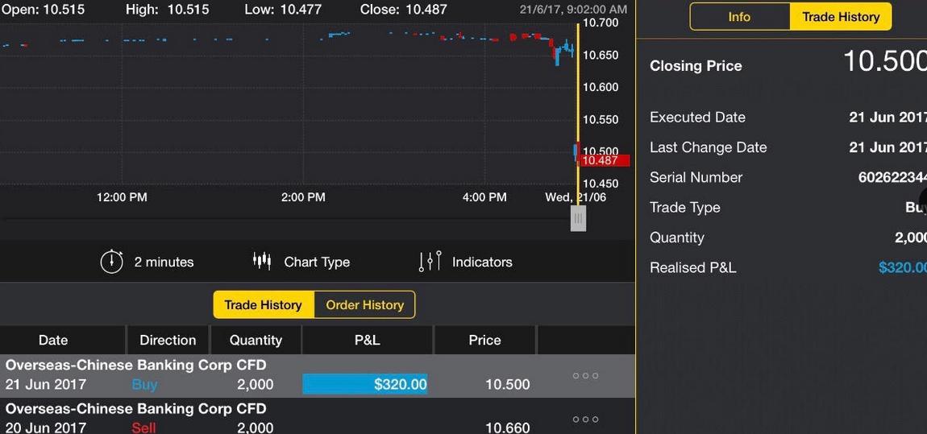
Task: Click the 4:00 PM label on the time axis
Action: (484, 197)
